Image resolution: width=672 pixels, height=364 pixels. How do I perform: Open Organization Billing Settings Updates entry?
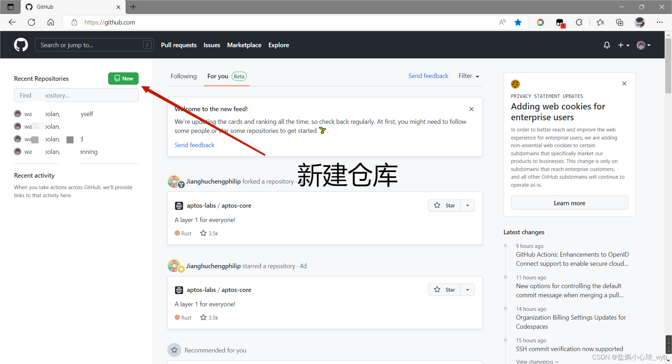[x=571, y=322]
